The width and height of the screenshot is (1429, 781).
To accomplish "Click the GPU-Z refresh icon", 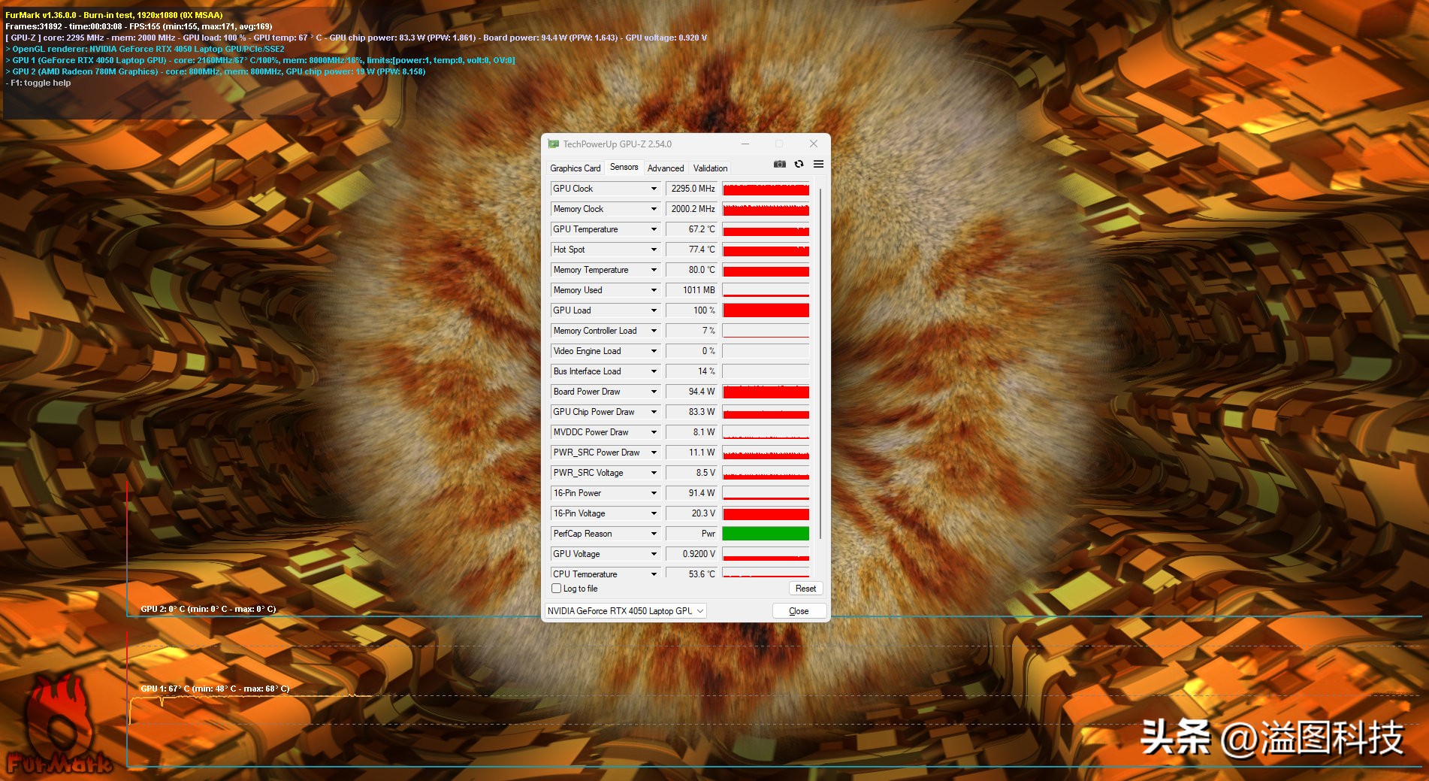I will click(799, 164).
